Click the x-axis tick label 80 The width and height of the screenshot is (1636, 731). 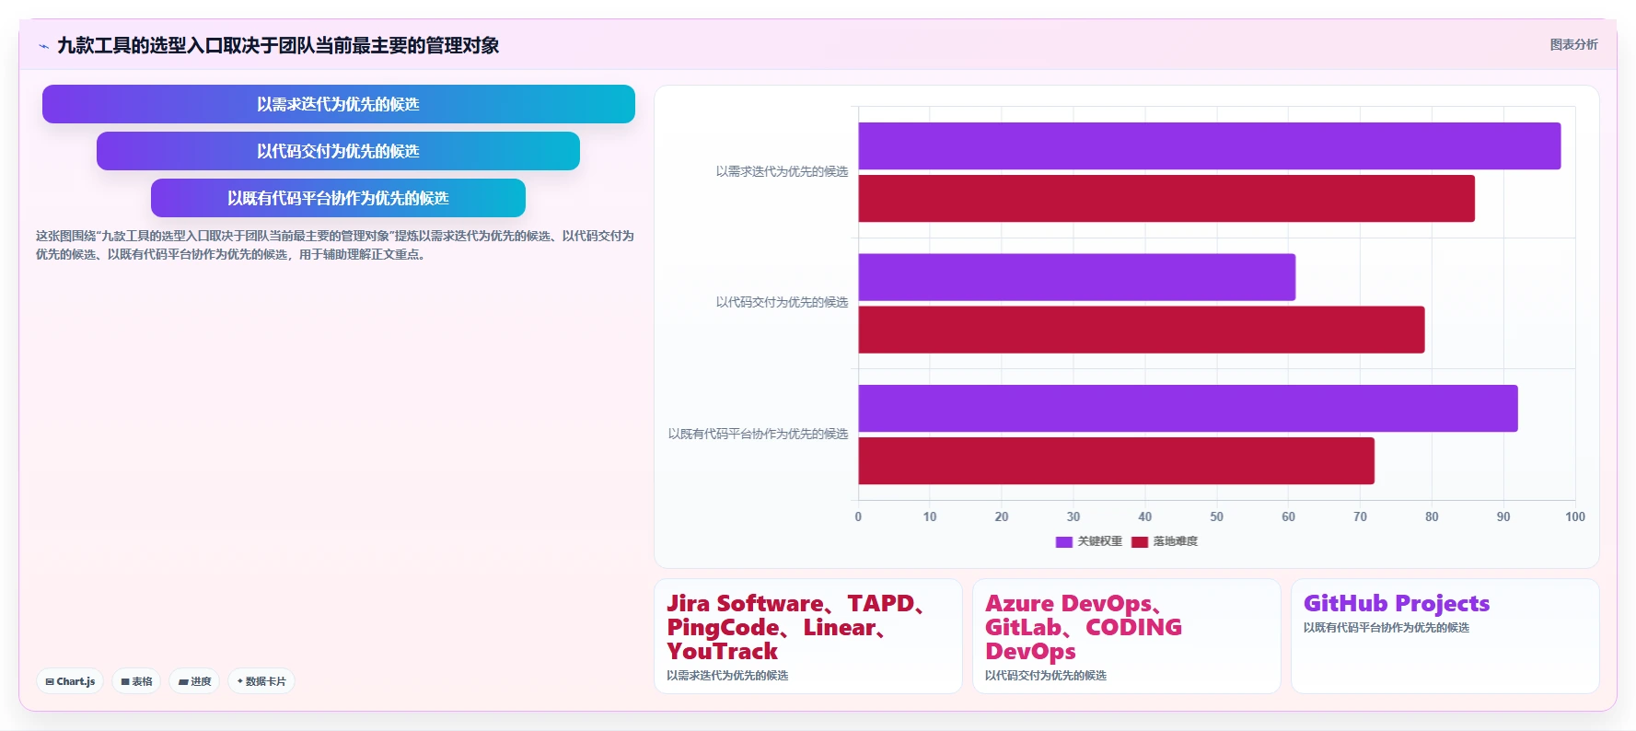point(1432,516)
